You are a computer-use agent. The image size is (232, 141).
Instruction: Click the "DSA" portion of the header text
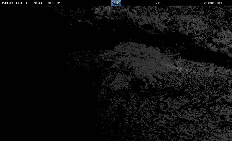click(x=25, y=3)
